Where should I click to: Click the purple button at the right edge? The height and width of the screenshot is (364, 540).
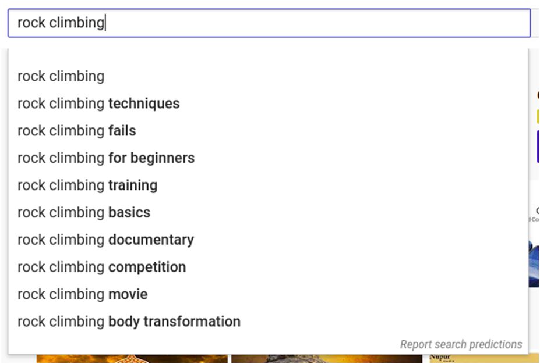(x=538, y=147)
